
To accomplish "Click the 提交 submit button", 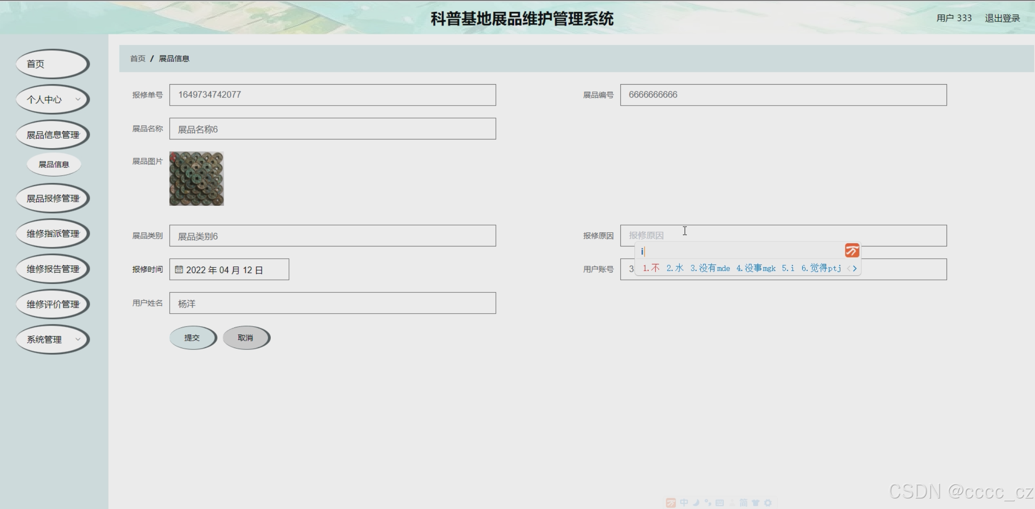I will 192,338.
